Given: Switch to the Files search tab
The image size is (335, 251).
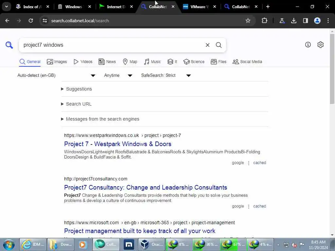Looking at the screenshot, I should coord(218,62).
